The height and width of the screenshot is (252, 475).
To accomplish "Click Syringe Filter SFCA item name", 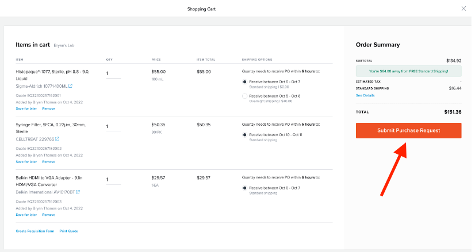I will (51, 128).
